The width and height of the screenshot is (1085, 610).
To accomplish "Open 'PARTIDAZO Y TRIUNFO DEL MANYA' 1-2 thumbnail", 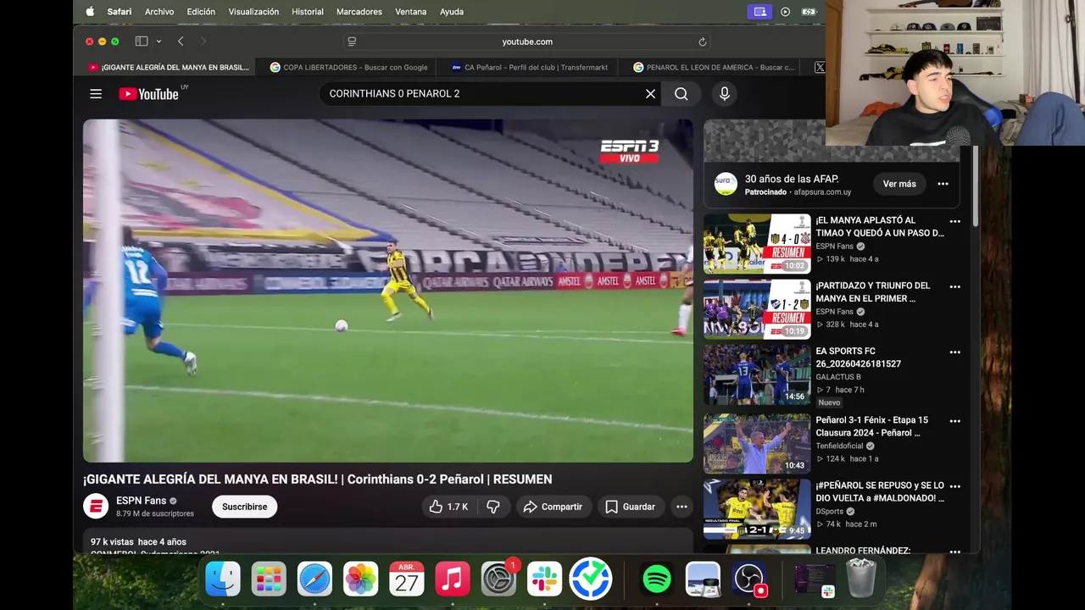I will [x=757, y=309].
